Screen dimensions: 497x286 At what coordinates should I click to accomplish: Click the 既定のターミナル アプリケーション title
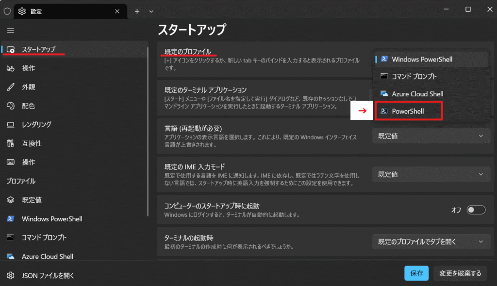click(205, 90)
